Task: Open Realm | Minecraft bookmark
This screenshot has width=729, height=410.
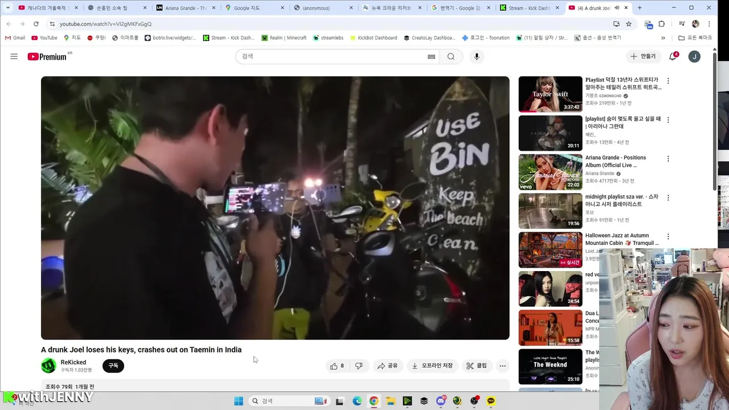Action: click(284, 38)
